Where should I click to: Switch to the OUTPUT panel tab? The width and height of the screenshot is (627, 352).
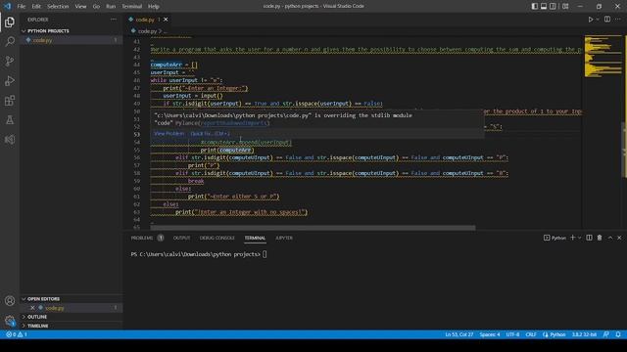pos(181,238)
